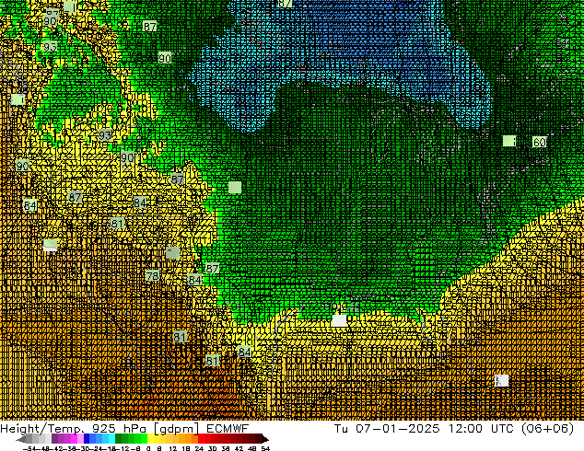Click the dark right arrow of color scale
Screen dimensions: 584x451
coord(265,439)
